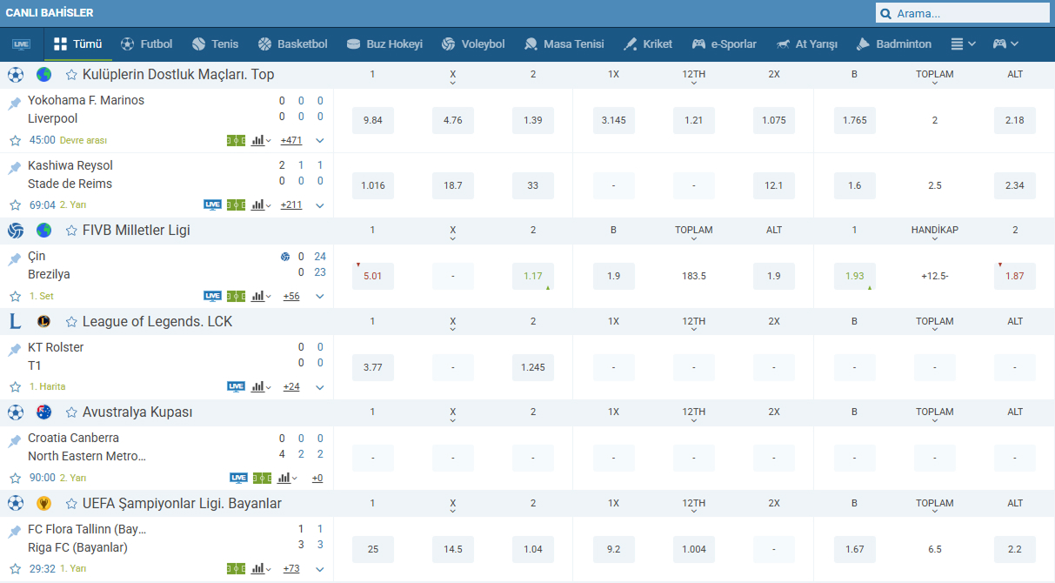Bet on Yokohama win at 9.84
This screenshot has height=583, width=1055.
(373, 120)
